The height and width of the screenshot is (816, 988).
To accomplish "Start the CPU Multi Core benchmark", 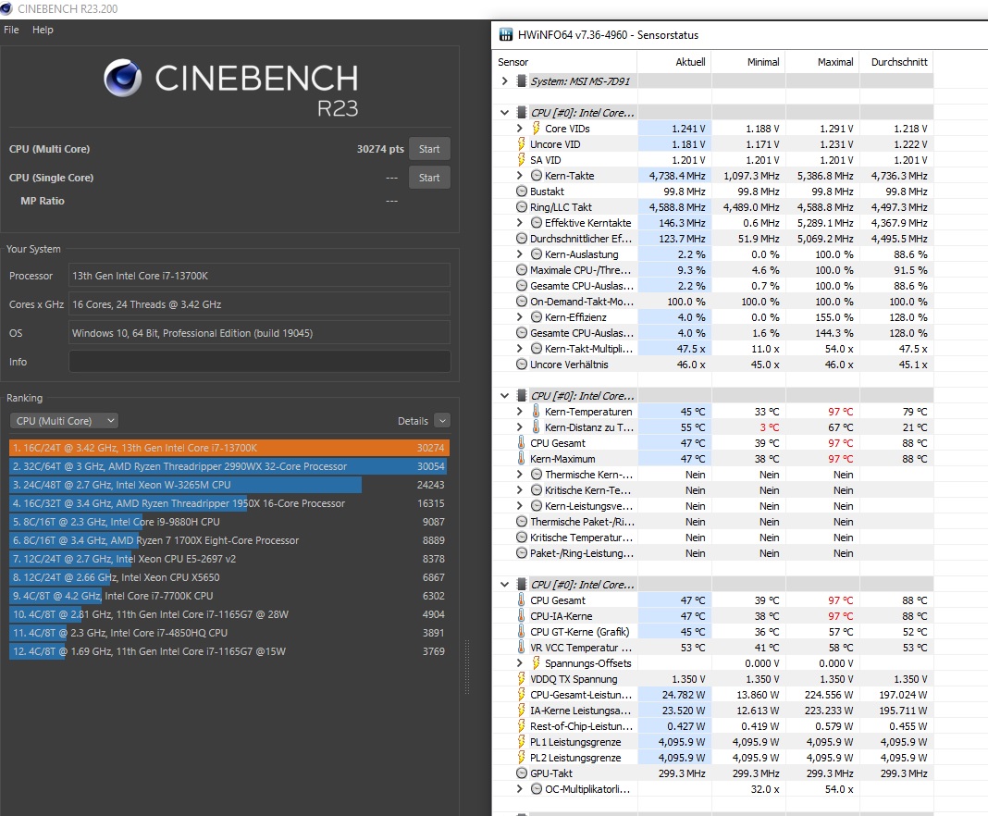I will 429,149.
